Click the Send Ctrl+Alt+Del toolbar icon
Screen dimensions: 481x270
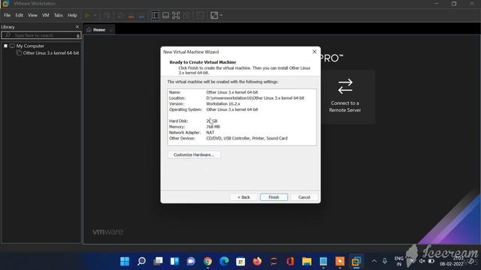pos(107,15)
